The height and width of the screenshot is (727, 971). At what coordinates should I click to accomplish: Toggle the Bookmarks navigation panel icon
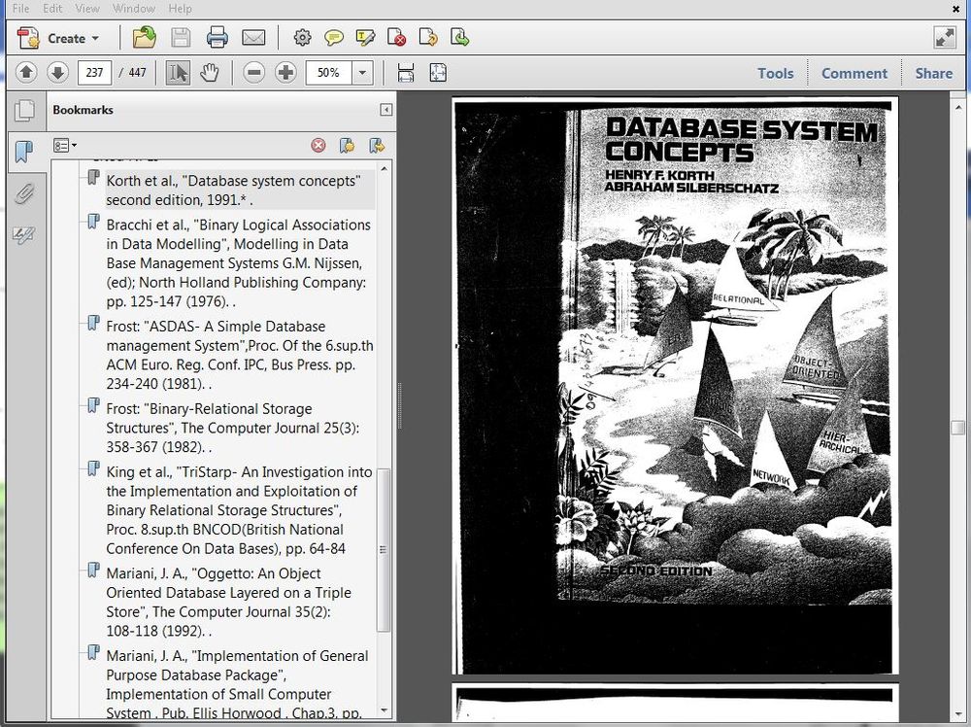tap(25, 152)
